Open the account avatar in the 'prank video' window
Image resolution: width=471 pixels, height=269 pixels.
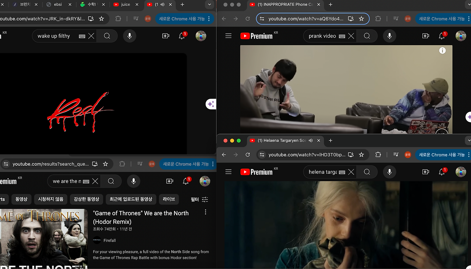461,36
